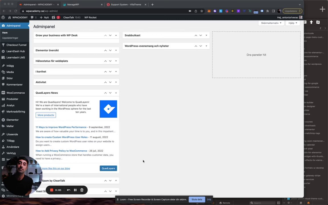Delete the Loom recording with trash icon
This screenshot has width=328, height=205.
(82, 190)
